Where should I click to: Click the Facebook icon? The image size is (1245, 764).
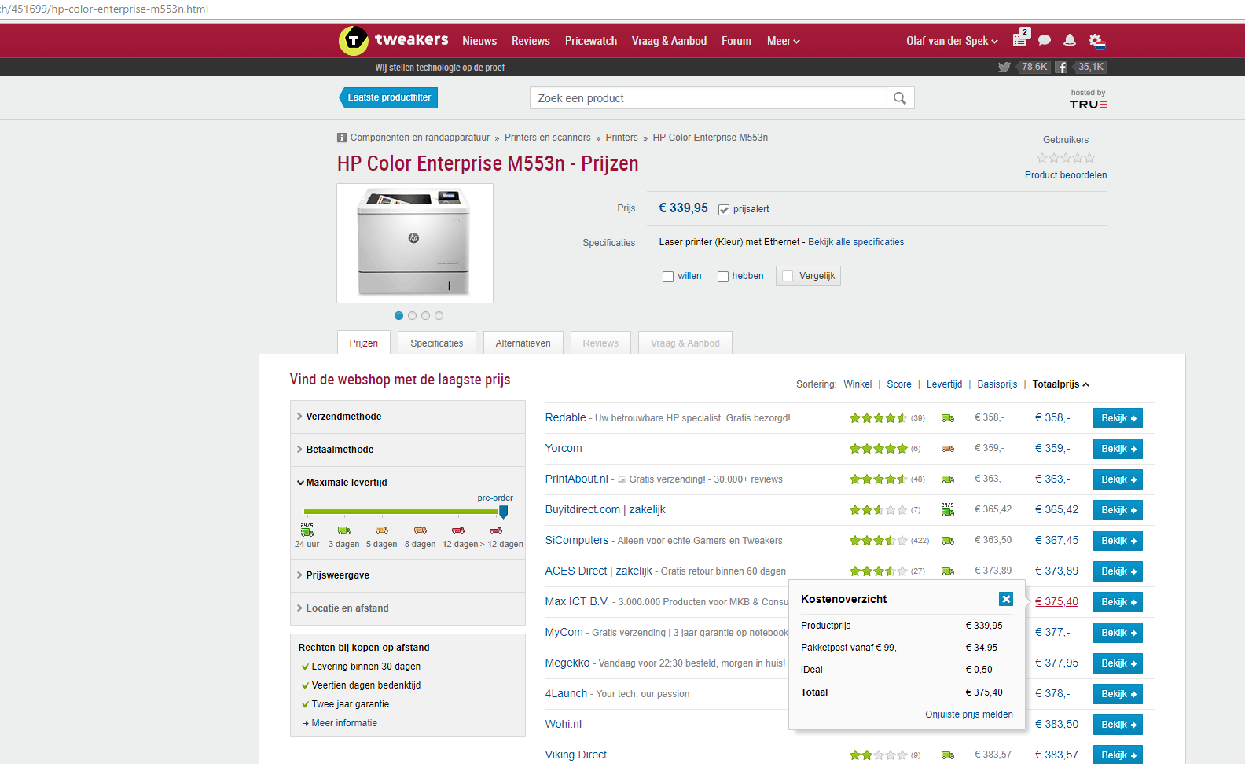1061,67
